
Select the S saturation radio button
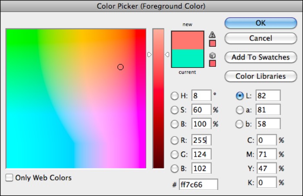point(174,110)
